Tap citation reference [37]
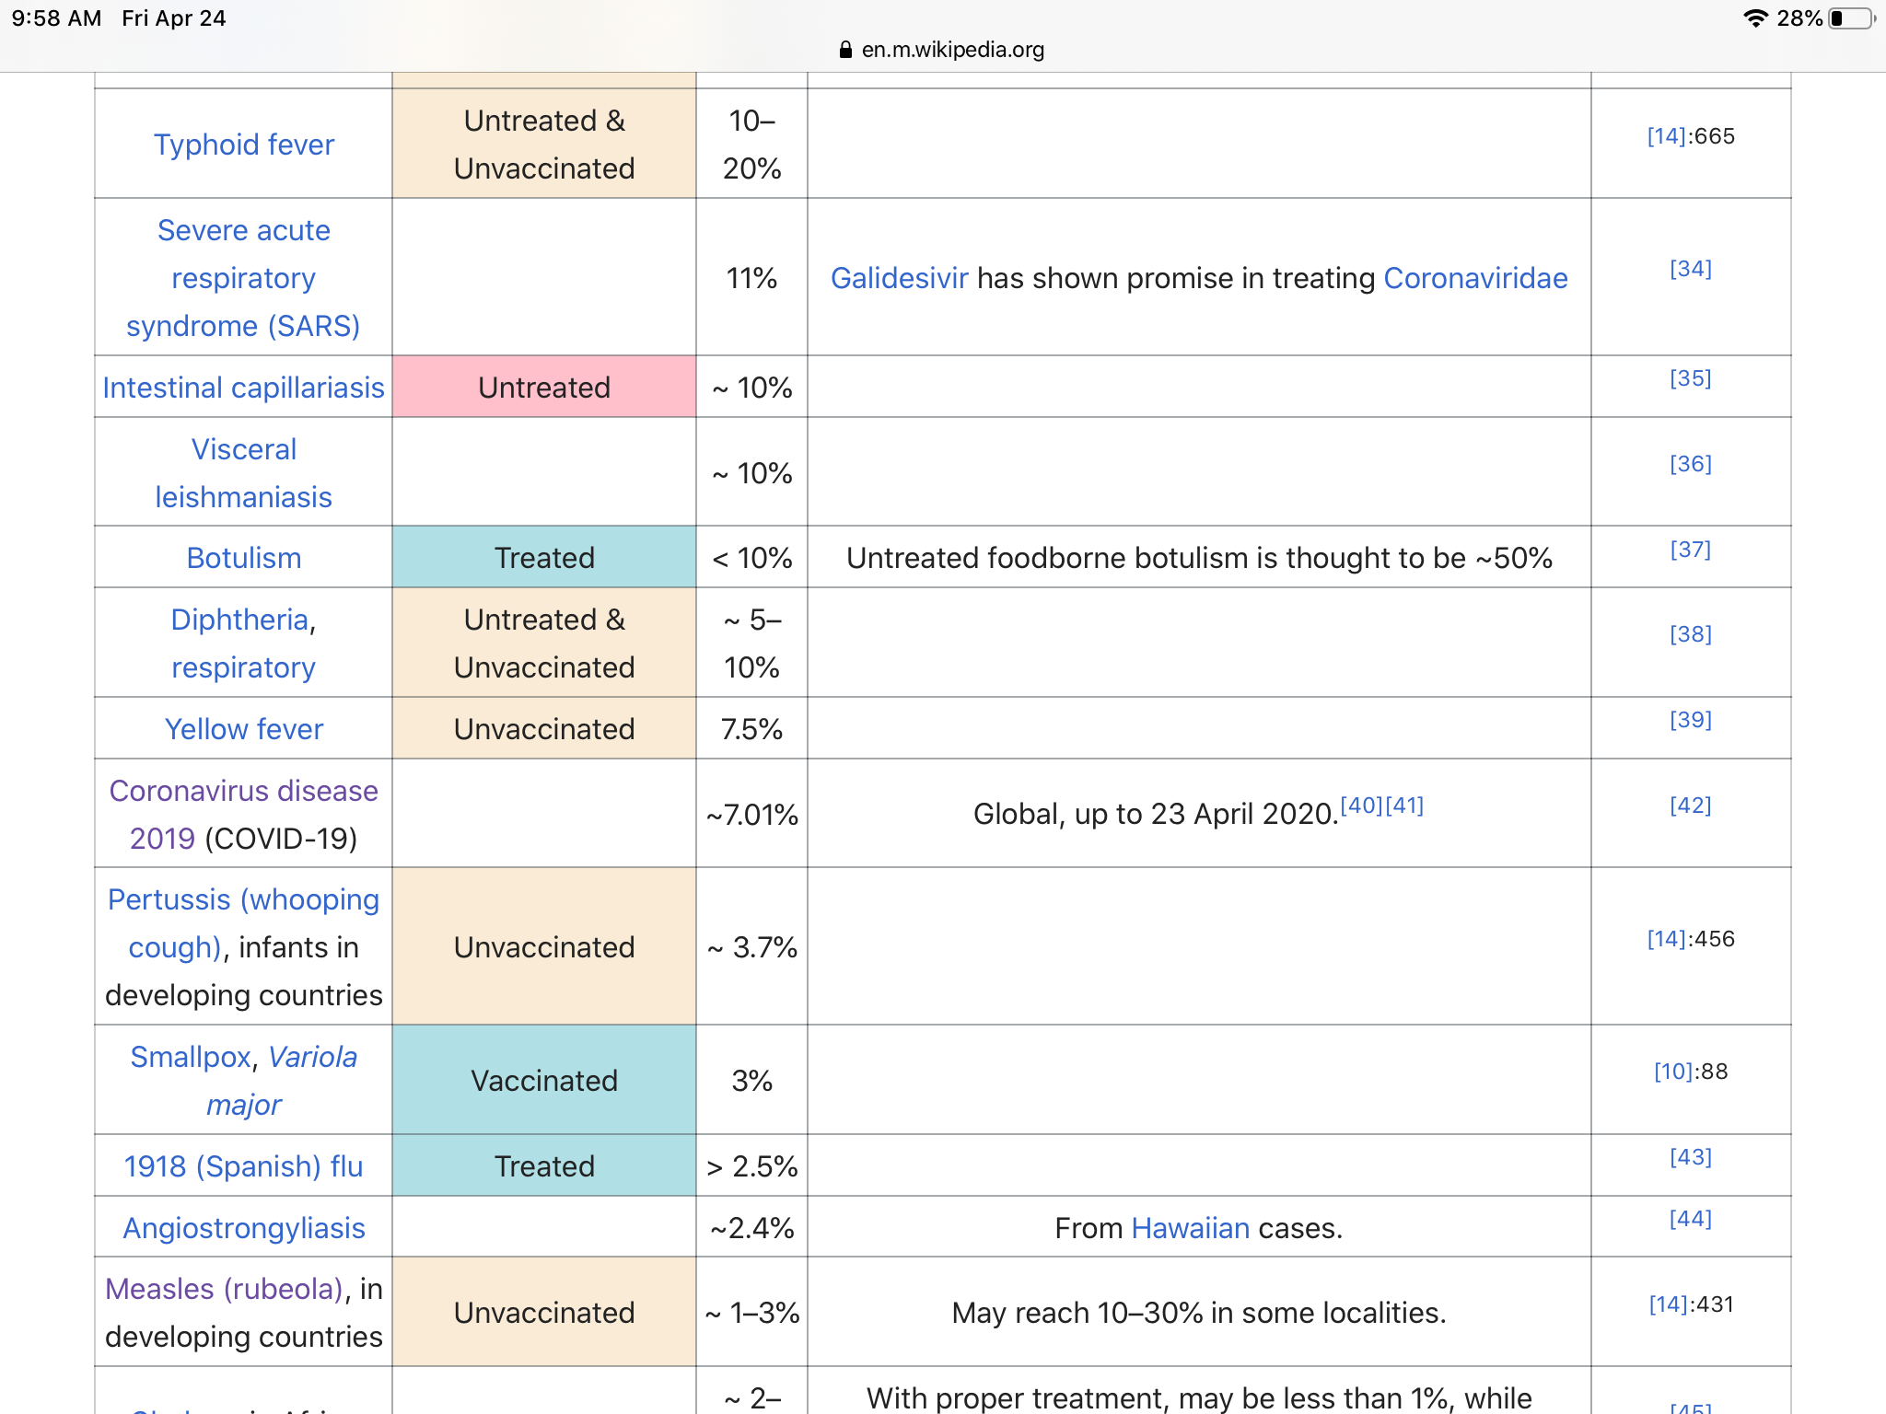This screenshot has height=1414, width=1886. pyautogui.click(x=1690, y=550)
